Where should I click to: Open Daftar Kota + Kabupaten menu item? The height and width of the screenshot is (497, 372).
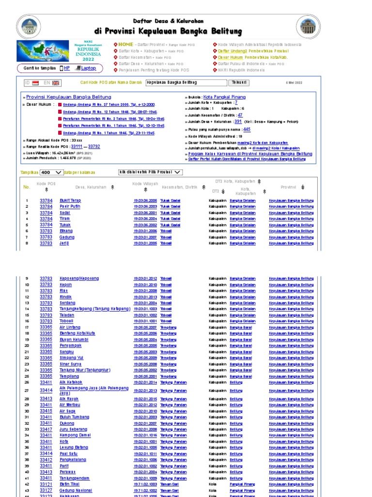[x=151, y=51]
